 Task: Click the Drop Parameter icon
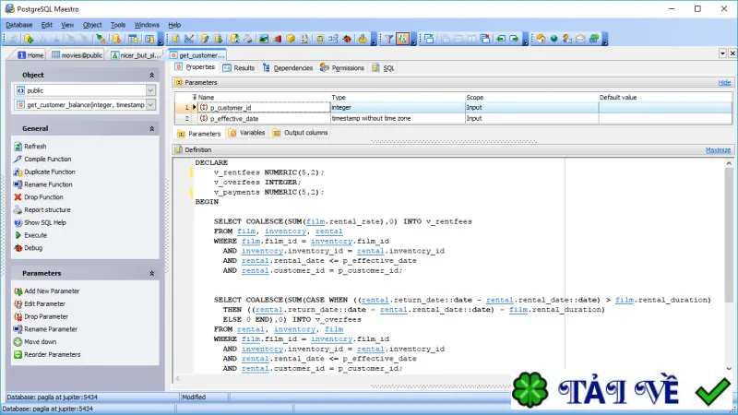[18, 316]
